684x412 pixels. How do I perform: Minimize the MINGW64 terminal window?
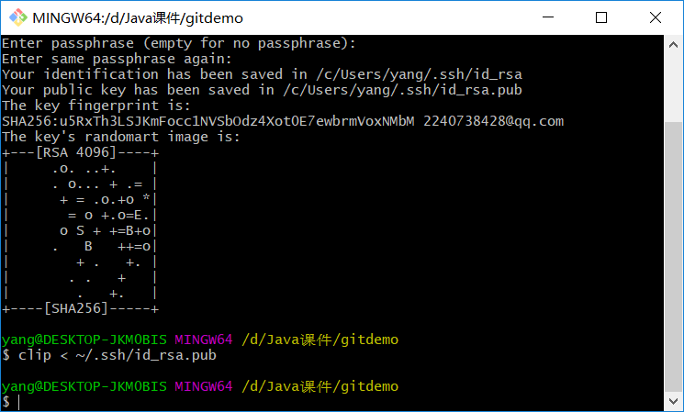[548, 17]
